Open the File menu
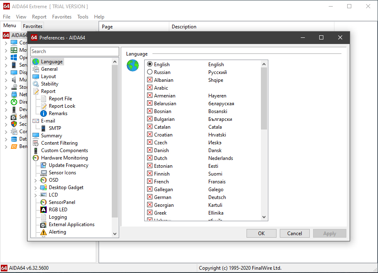This screenshot has width=378, height=273. pyautogui.click(x=7, y=16)
